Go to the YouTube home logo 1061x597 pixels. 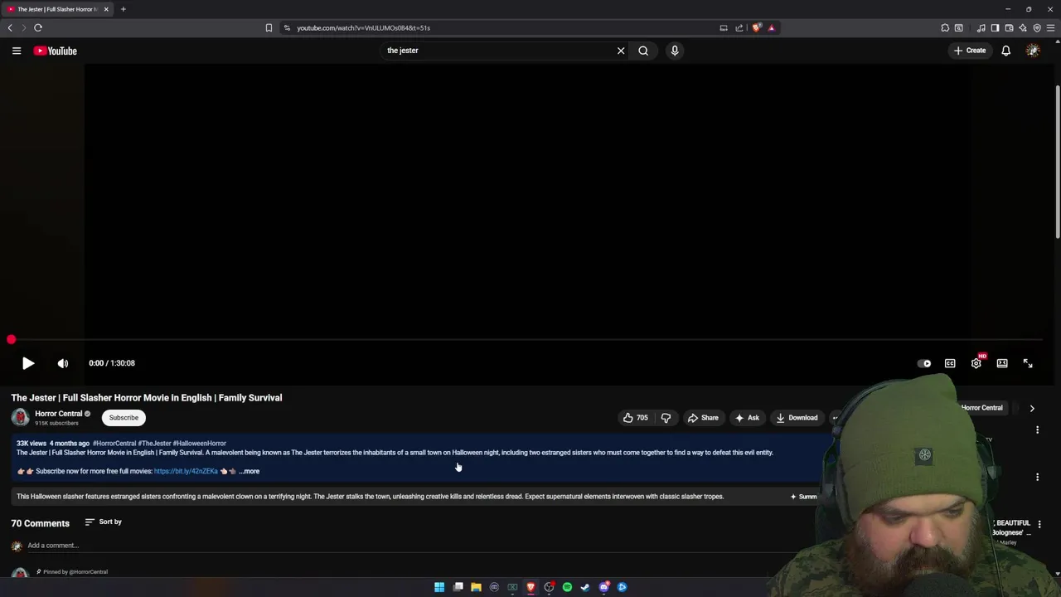pyautogui.click(x=56, y=51)
